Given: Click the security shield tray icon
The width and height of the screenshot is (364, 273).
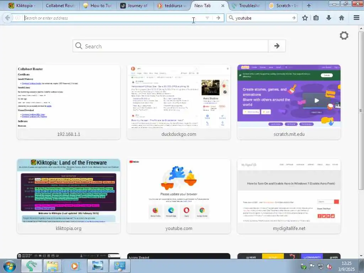Looking at the screenshot, I should tap(303, 267).
